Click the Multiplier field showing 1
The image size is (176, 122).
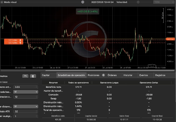pyautogui.click(x=26, y=116)
